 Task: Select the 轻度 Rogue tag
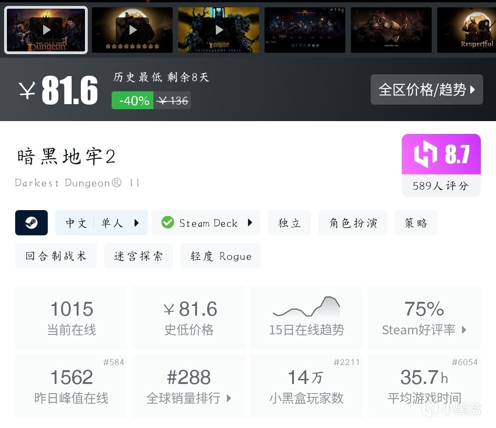[x=220, y=256]
